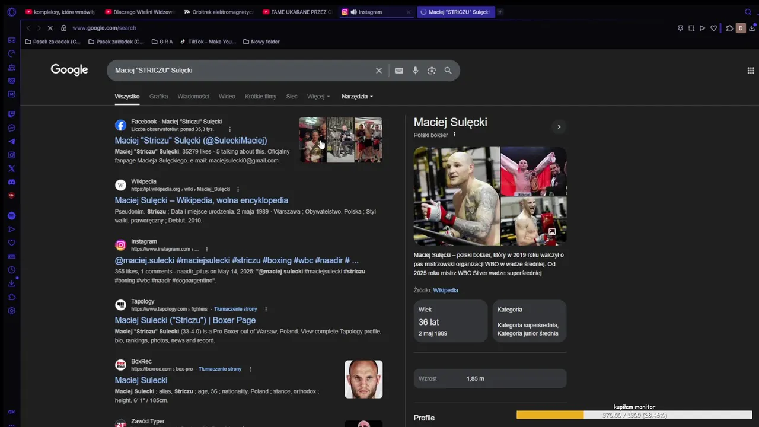The width and height of the screenshot is (759, 427).
Task: Open options menu for Wikipedia result
Action: pyautogui.click(x=238, y=189)
